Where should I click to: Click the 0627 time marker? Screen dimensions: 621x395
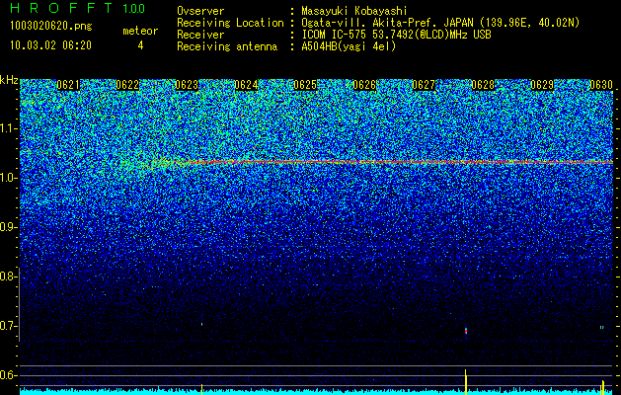pyautogui.click(x=424, y=85)
